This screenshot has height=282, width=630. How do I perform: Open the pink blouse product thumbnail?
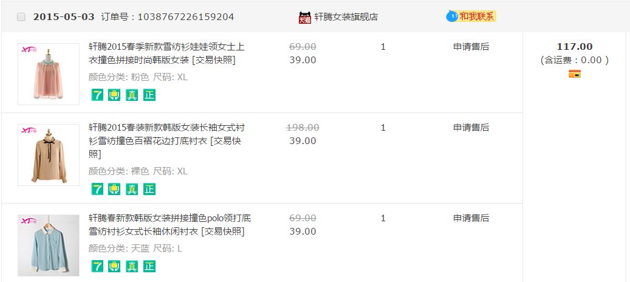[x=49, y=74]
